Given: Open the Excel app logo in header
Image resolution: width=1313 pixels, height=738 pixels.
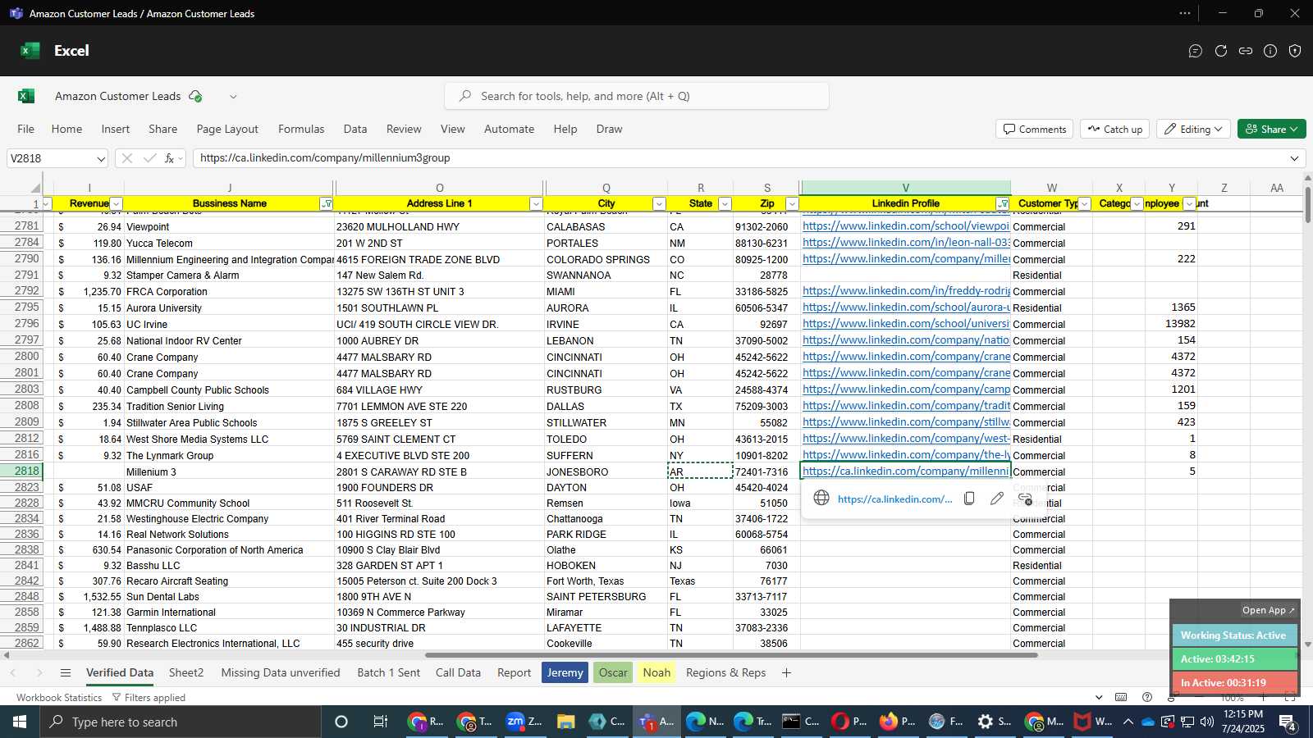Looking at the screenshot, I should tap(30, 51).
